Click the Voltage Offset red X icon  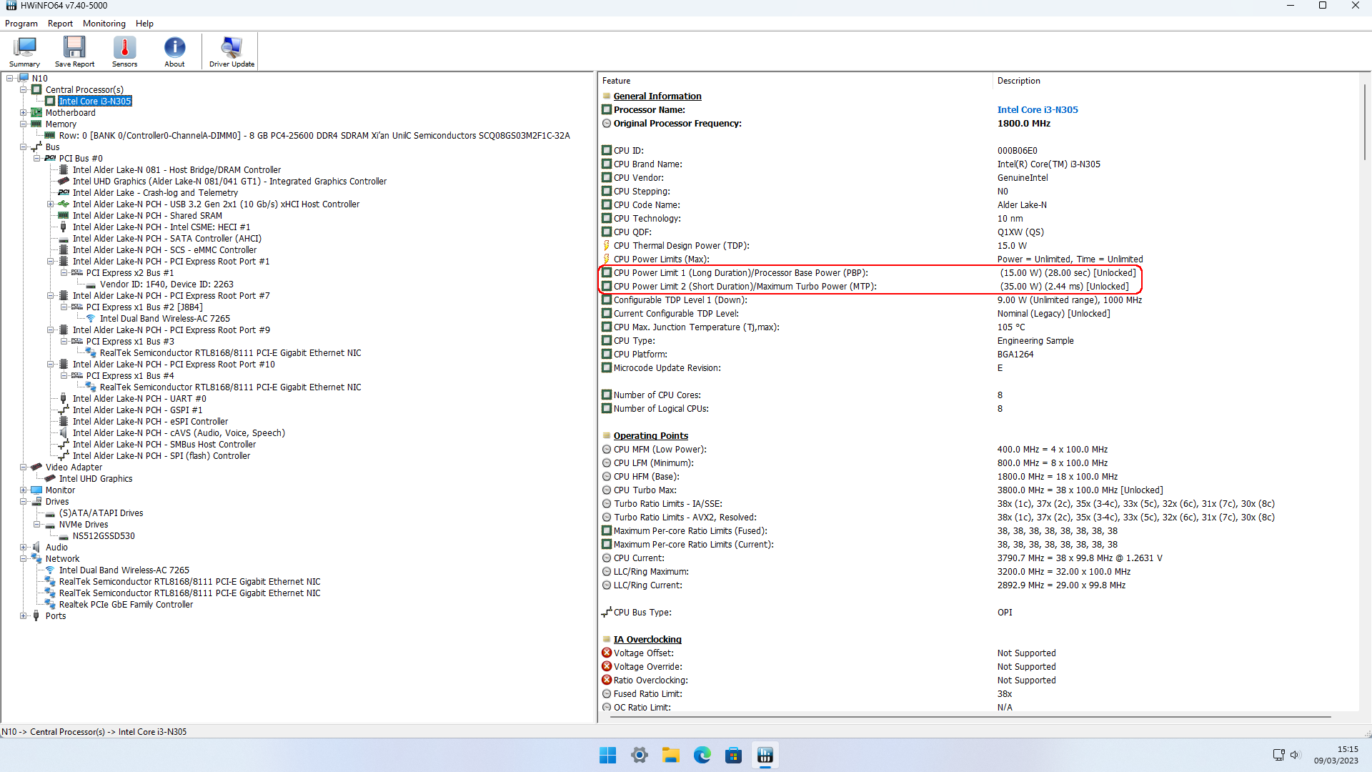pos(607,653)
